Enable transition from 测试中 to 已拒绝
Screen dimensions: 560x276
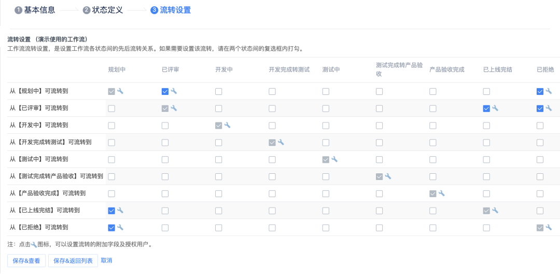pyautogui.click(x=540, y=160)
